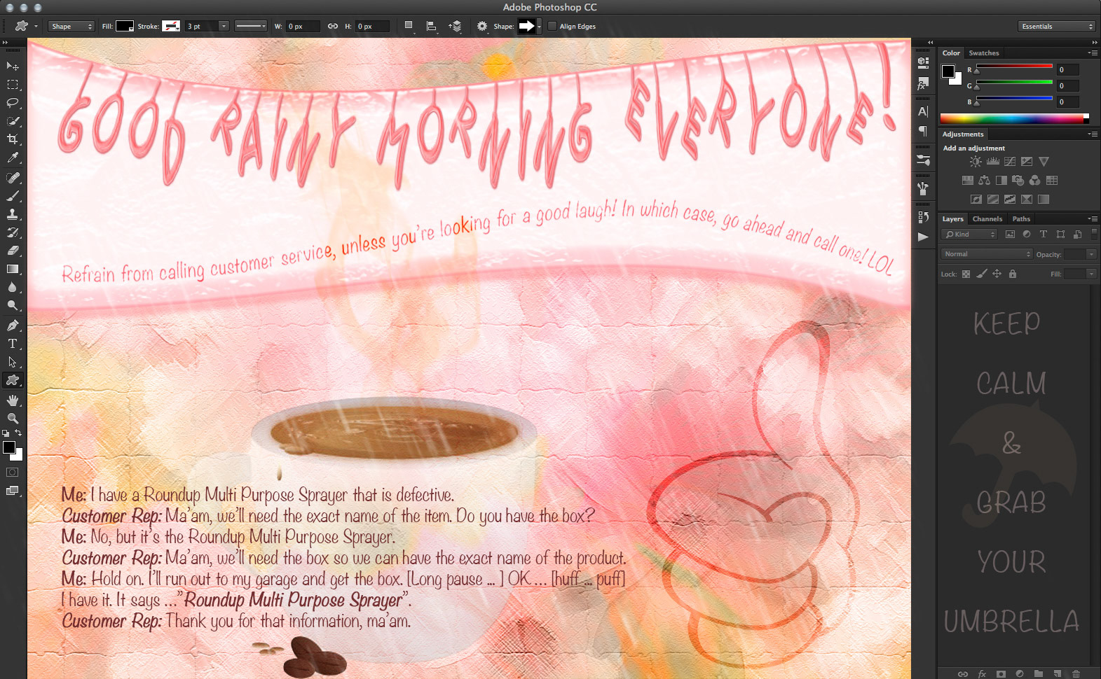Select the Eraser tool
1101x679 pixels.
click(x=12, y=251)
